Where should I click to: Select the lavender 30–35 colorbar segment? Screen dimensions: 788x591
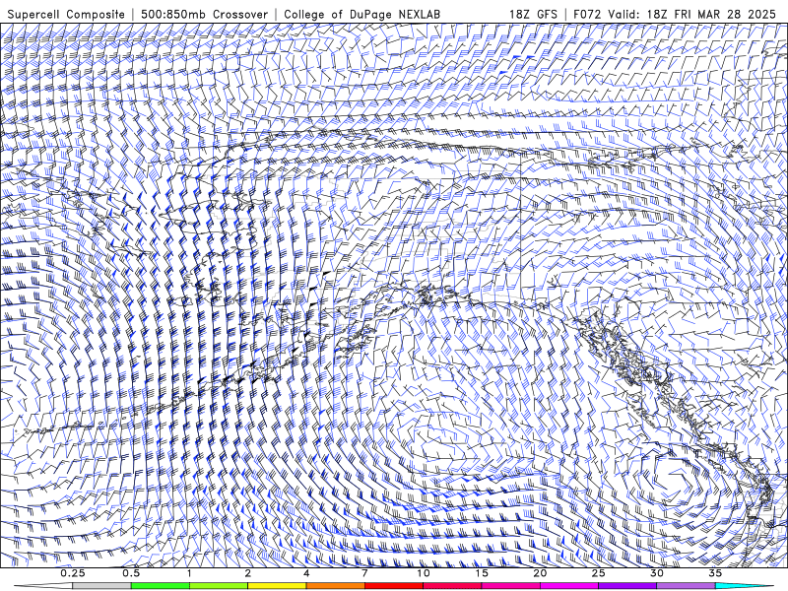coord(686,586)
